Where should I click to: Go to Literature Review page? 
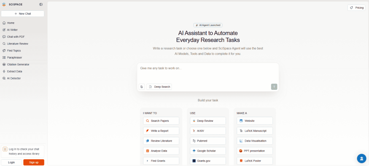(18, 43)
